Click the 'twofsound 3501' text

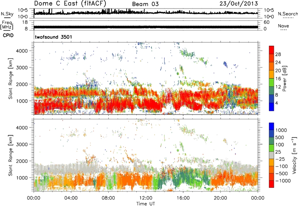53,37
